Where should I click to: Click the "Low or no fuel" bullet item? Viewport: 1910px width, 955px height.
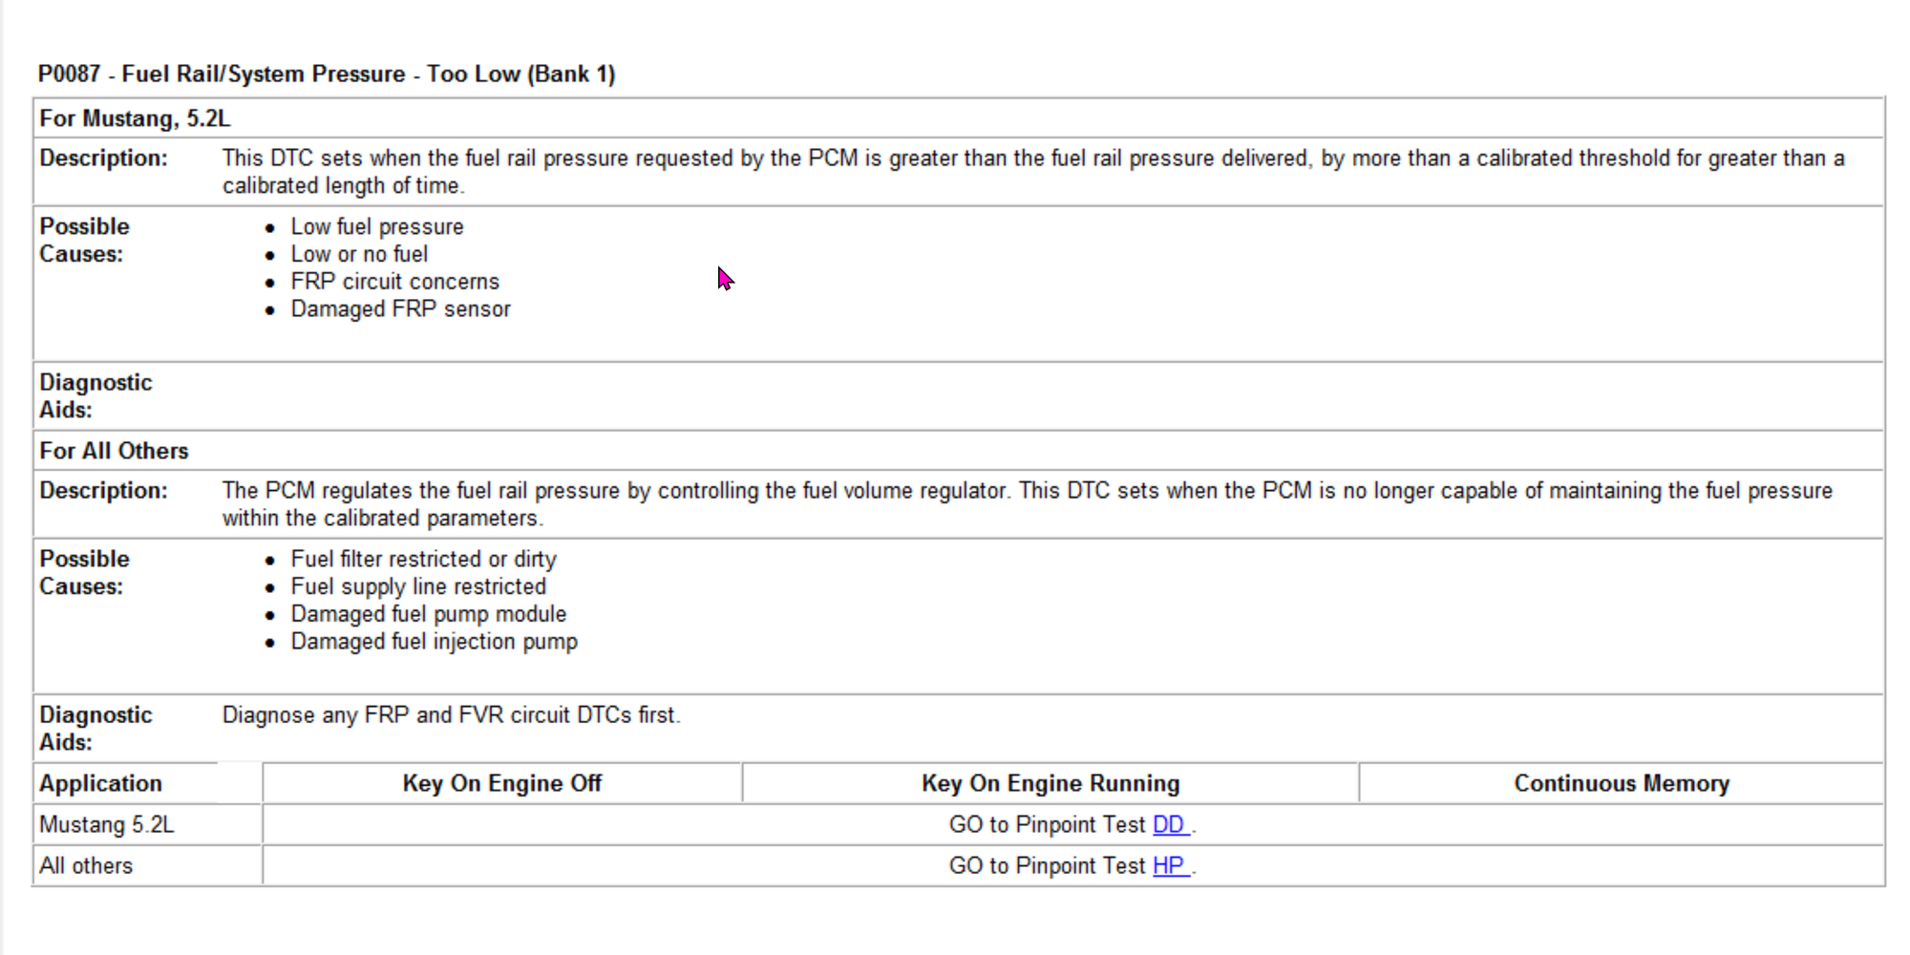(x=359, y=254)
